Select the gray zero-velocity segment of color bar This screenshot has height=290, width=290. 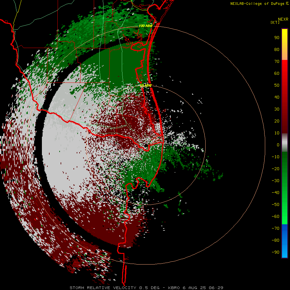(x=285, y=143)
